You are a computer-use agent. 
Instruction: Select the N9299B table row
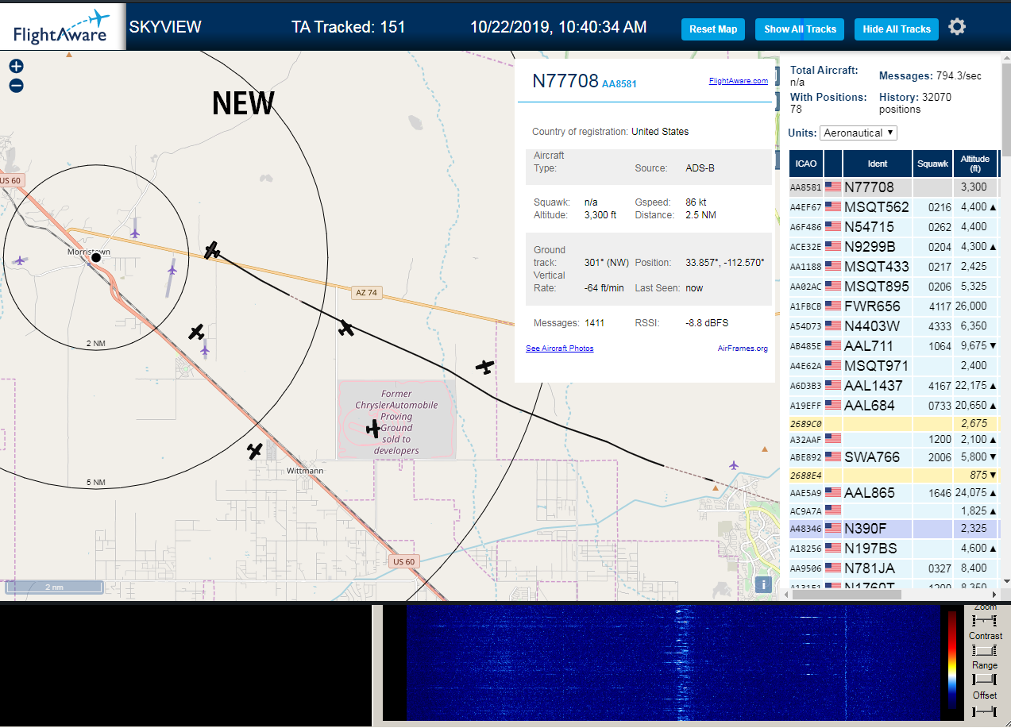(x=893, y=247)
